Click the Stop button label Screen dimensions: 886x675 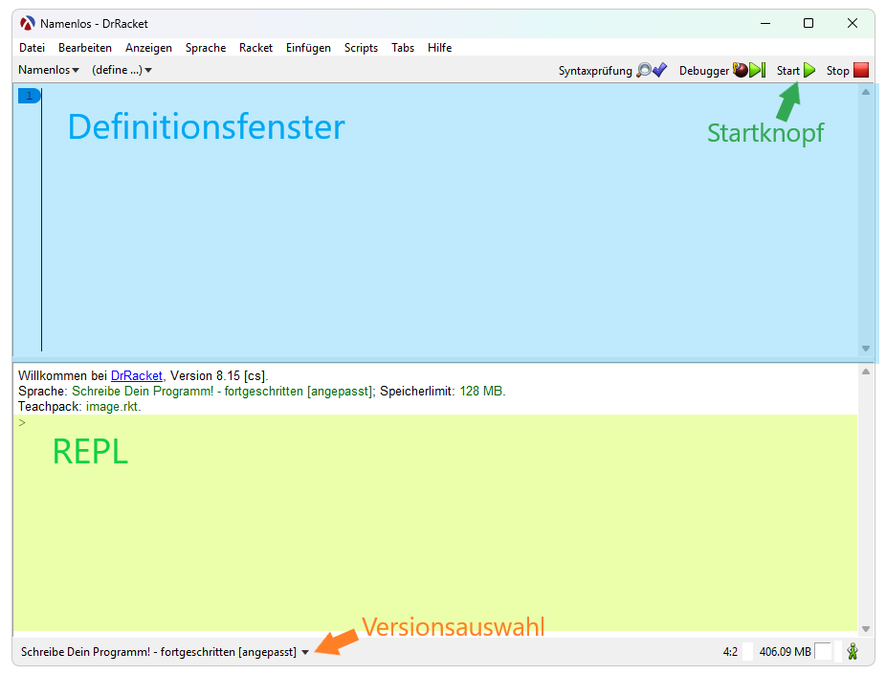pyautogui.click(x=837, y=71)
